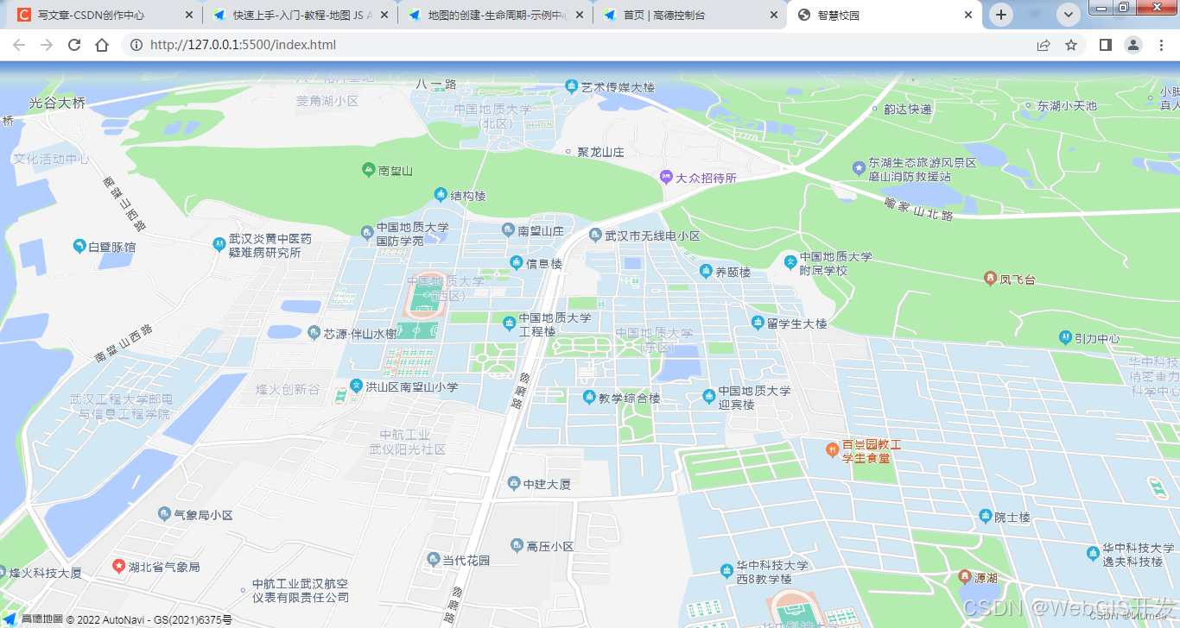1180x628 pixels.
Task: Close the 智慧校园 tab
Action: (x=968, y=15)
